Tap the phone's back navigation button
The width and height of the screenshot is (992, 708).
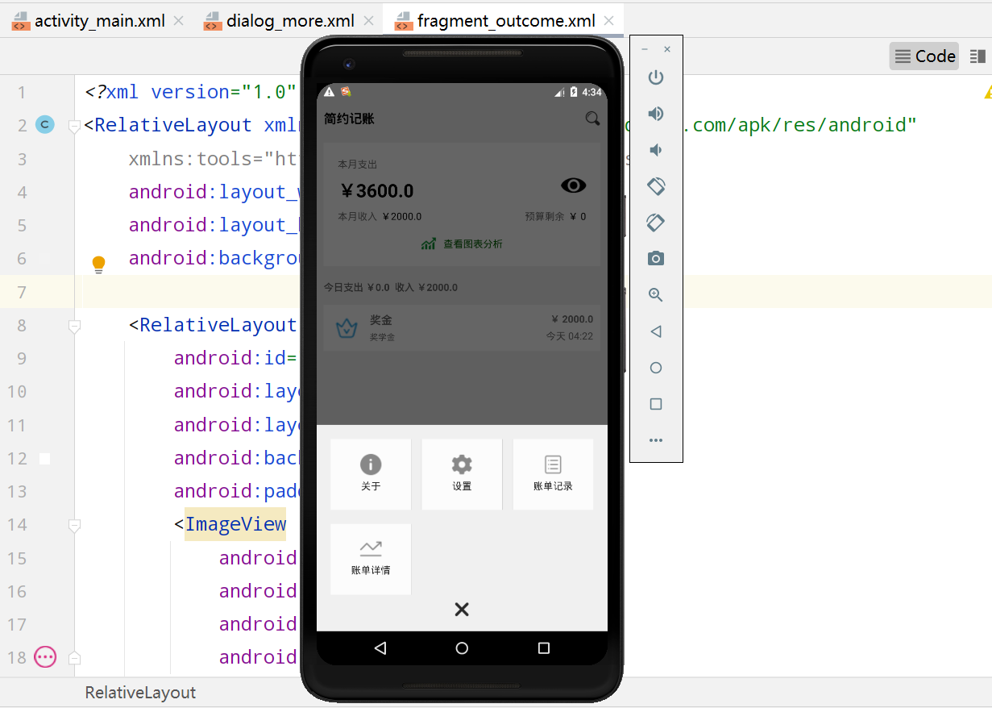pos(380,648)
